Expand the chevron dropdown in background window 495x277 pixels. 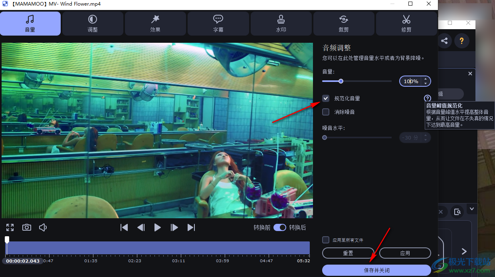[471, 209]
